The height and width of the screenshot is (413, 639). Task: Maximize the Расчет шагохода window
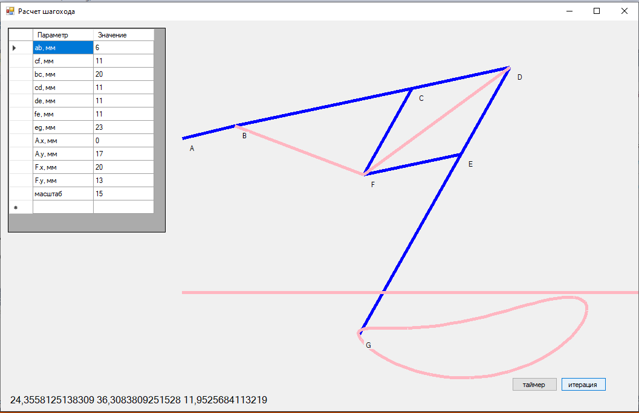pyautogui.click(x=597, y=11)
